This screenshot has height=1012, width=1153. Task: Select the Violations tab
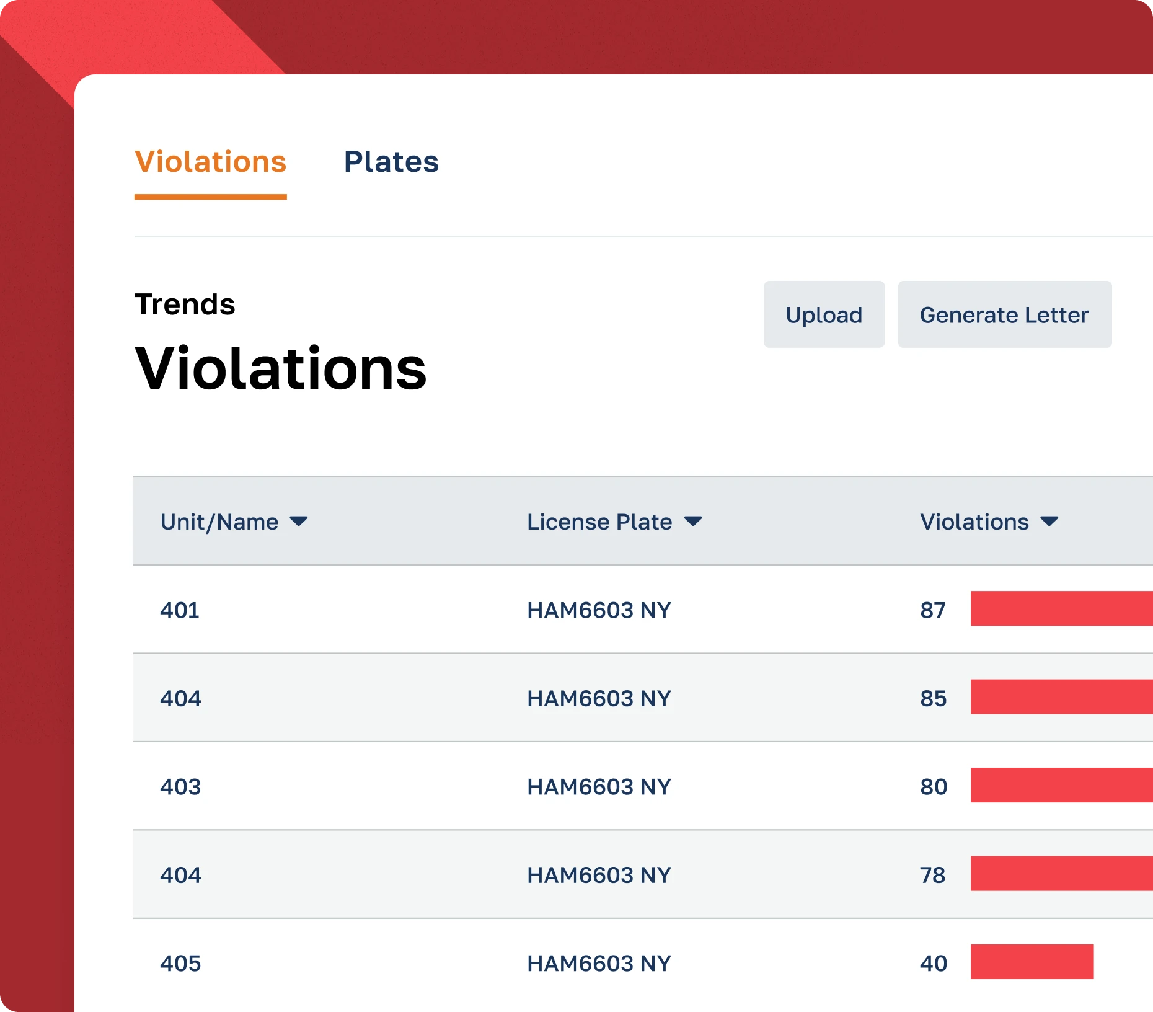(211, 162)
